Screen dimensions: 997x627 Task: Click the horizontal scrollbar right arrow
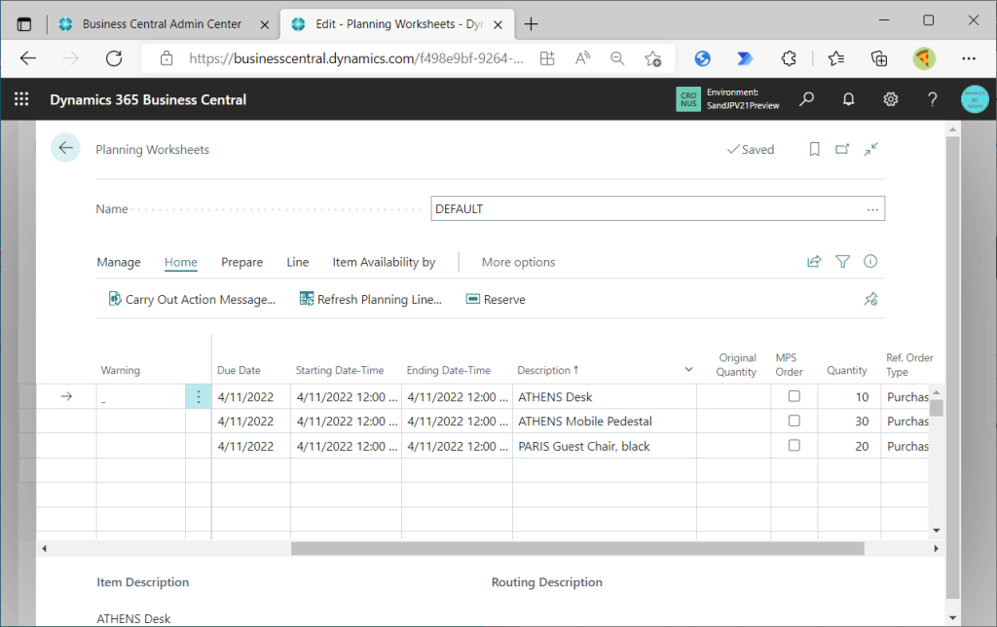tap(936, 548)
